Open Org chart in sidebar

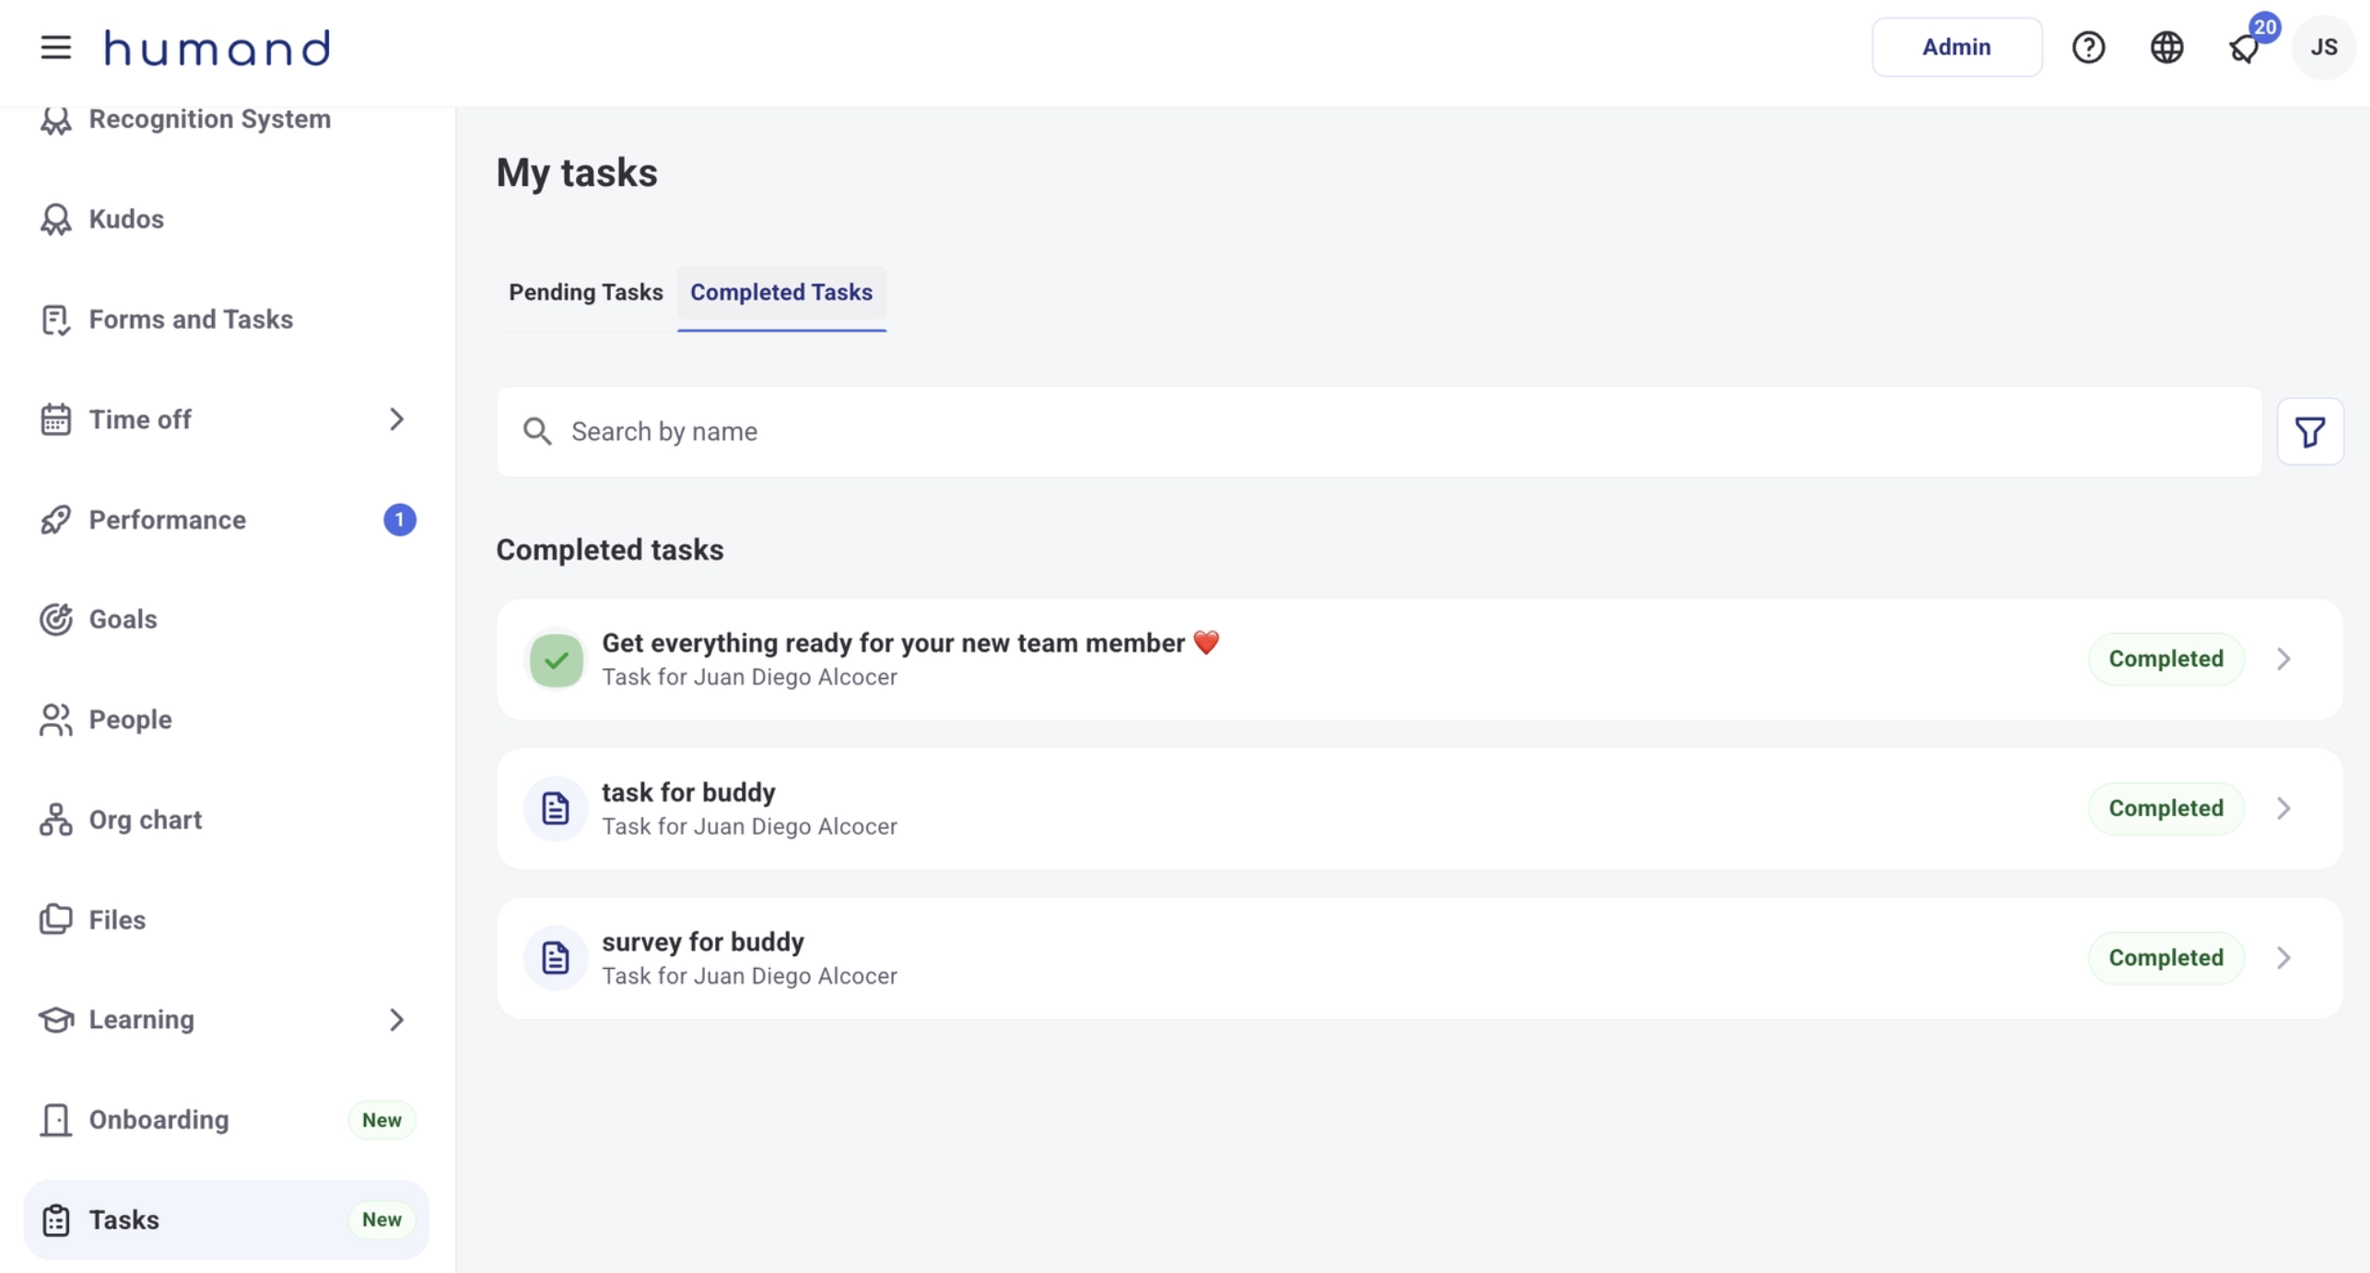[x=145, y=820]
